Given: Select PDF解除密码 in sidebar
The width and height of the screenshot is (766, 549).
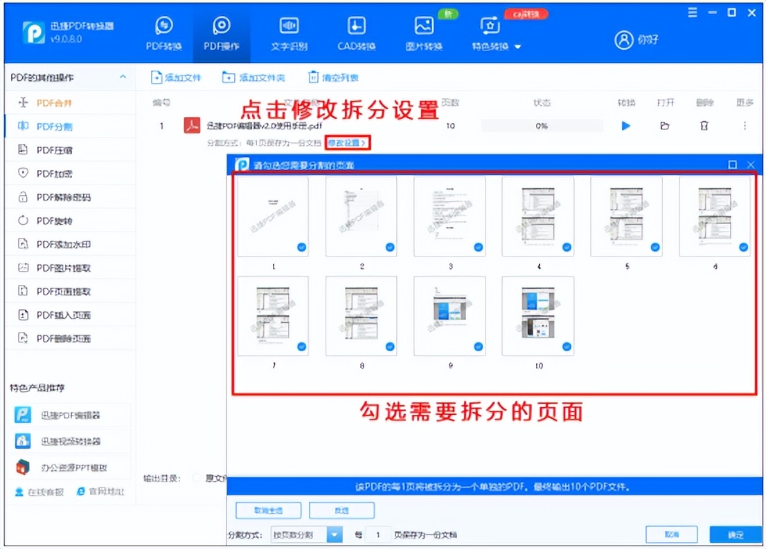Looking at the screenshot, I should click(x=70, y=197).
